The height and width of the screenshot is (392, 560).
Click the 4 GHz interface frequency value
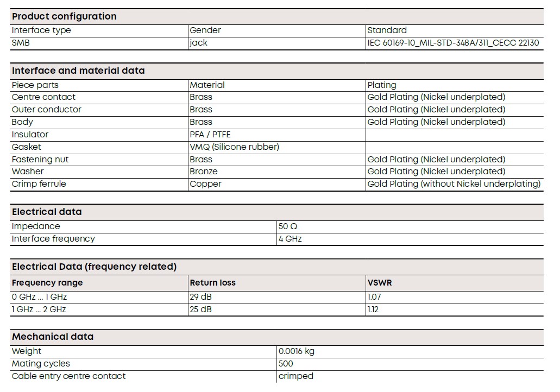click(x=290, y=239)
